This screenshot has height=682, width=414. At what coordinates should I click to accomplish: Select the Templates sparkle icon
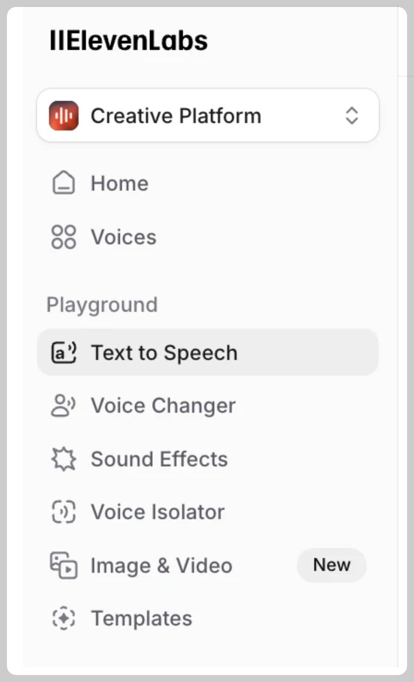[63, 619]
